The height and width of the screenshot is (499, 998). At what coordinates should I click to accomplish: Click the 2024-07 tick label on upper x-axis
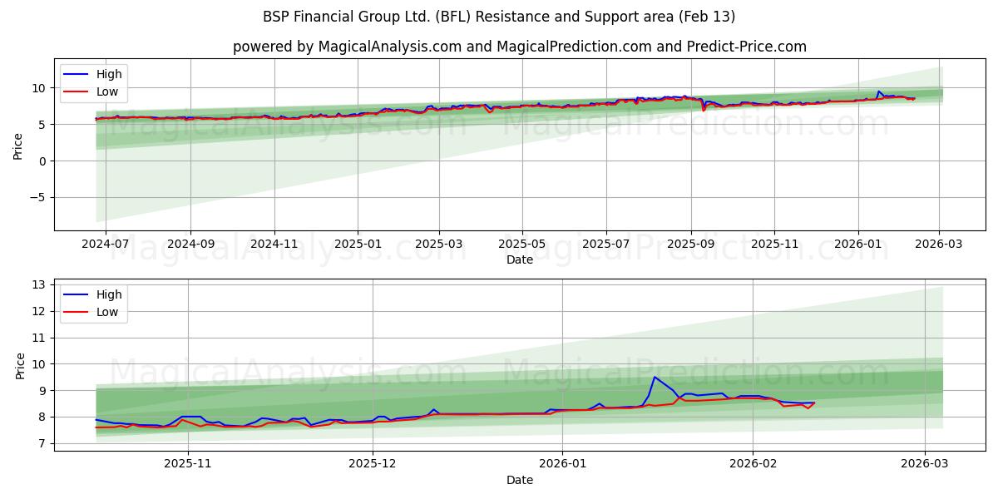pyautogui.click(x=105, y=245)
